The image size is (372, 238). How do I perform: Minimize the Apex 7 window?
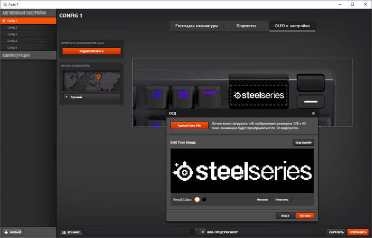tap(340, 4)
